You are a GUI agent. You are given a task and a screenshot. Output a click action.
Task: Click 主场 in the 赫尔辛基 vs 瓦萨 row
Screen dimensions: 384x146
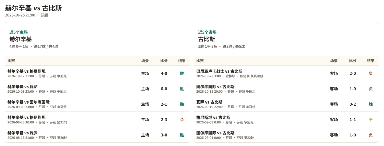(145, 89)
